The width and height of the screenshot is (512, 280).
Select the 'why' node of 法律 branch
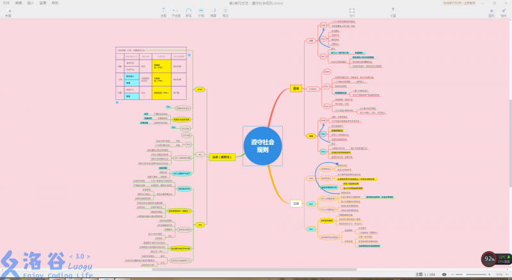click(x=200, y=154)
